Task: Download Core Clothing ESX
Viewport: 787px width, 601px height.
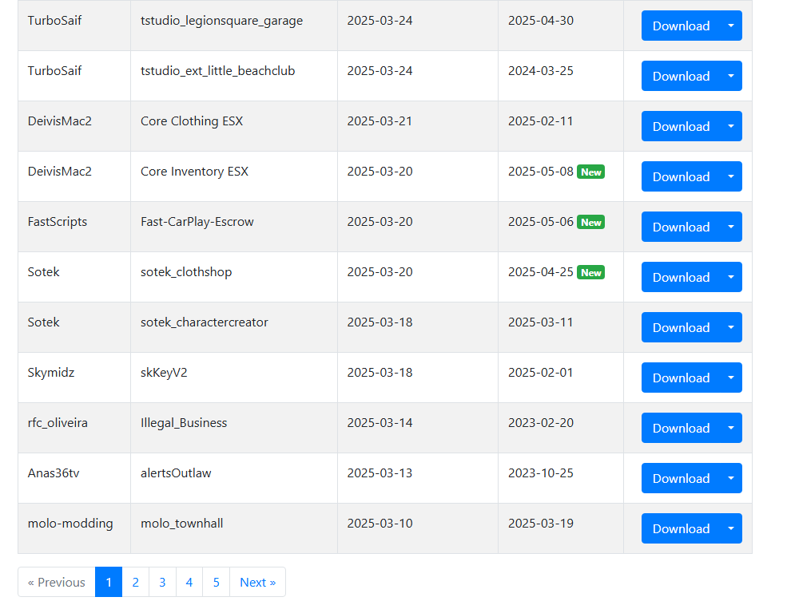Action: point(681,126)
